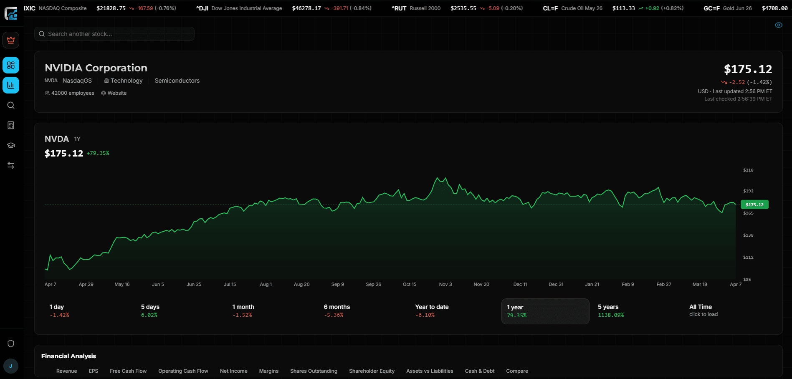792x379 pixels.
Task: Select the graduation cap education icon
Action: point(11,145)
